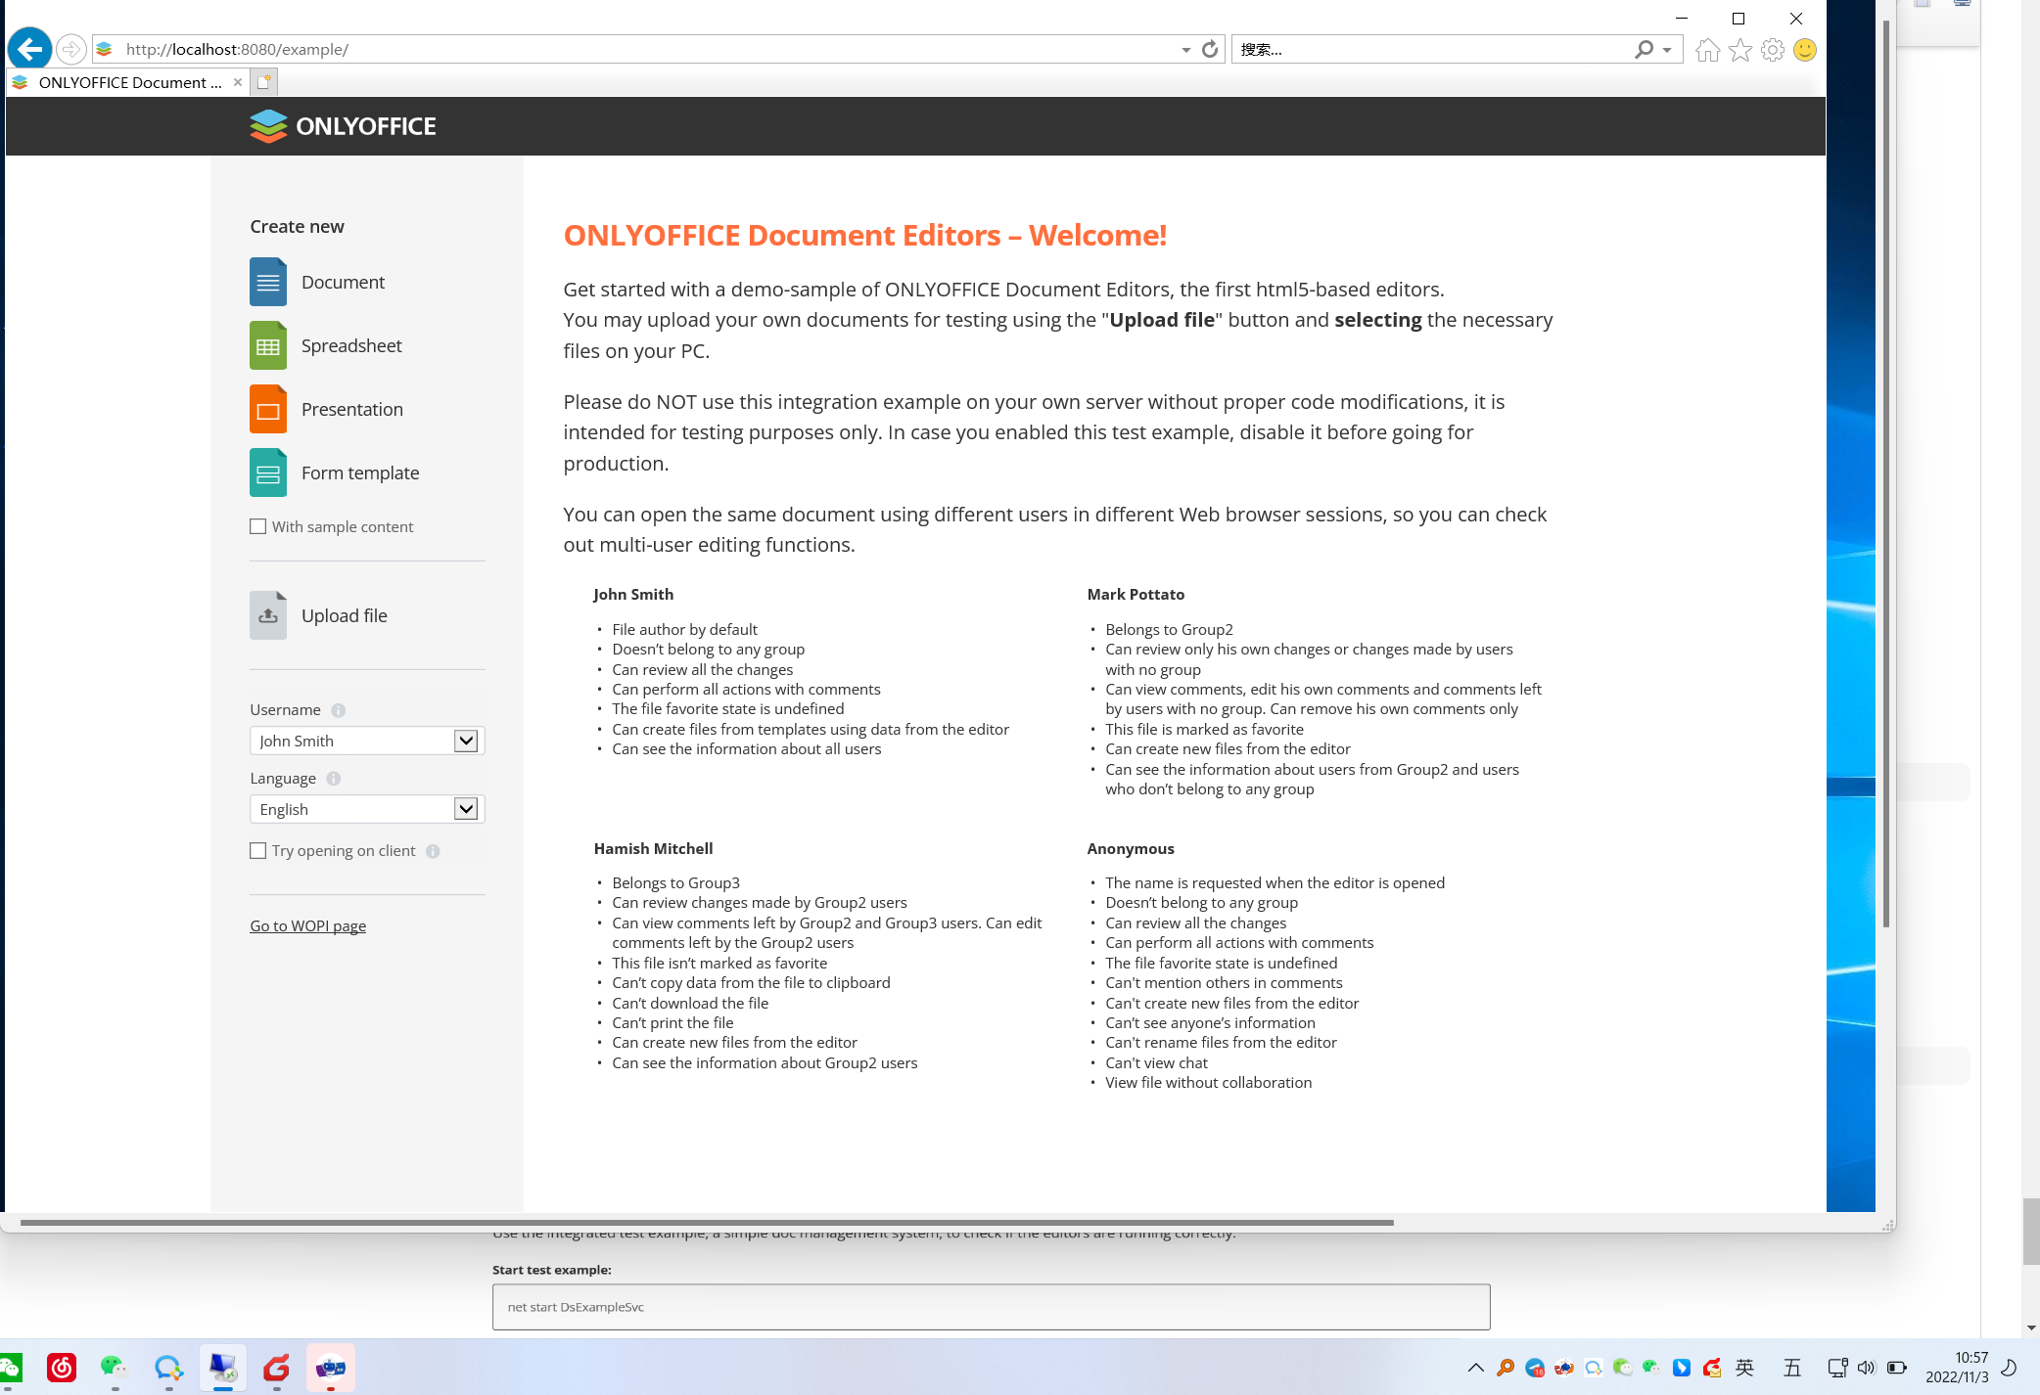Viewport: 2040px width, 1395px height.
Task: Click the John Smith heading
Action: (x=633, y=594)
